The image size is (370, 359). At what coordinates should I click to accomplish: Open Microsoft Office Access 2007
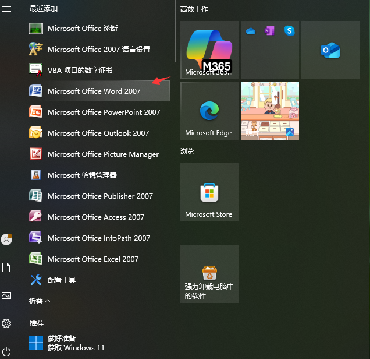96,217
